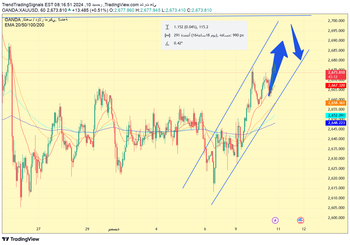Click the purple lightning bolt event icon

[275, 220]
